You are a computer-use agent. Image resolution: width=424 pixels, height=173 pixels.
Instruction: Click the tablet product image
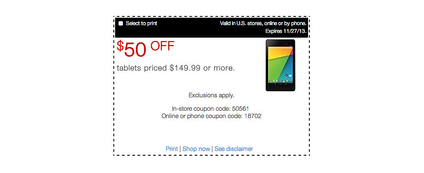tap(280, 65)
